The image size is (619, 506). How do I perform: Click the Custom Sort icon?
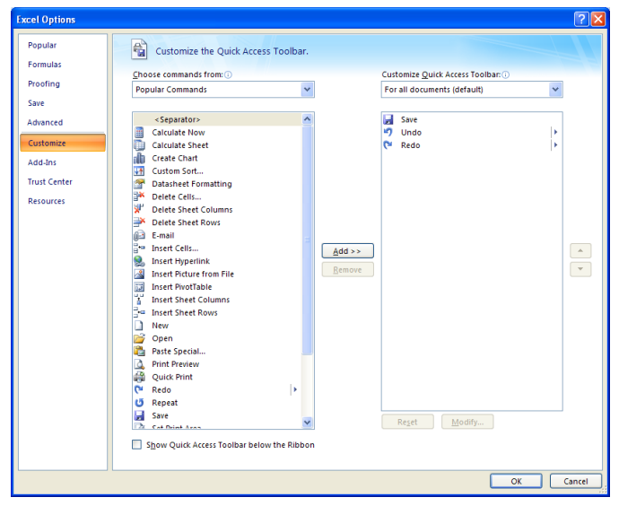point(139,170)
